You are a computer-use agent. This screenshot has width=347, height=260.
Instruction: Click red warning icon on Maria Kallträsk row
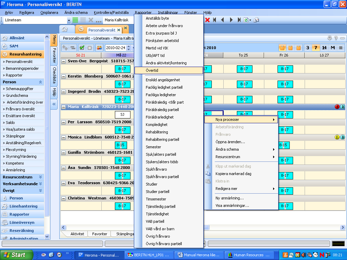tap(337, 107)
